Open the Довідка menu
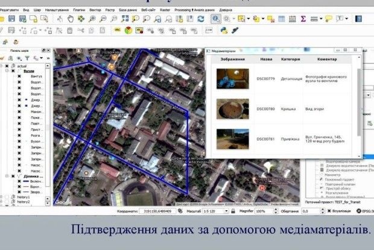The width and height of the screenshot is (374, 250). (226, 10)
